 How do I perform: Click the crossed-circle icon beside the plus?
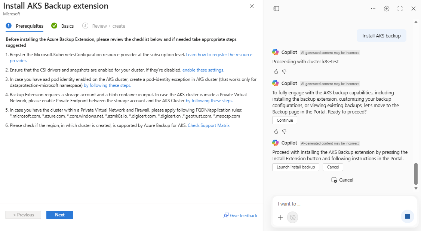point(293,217)
